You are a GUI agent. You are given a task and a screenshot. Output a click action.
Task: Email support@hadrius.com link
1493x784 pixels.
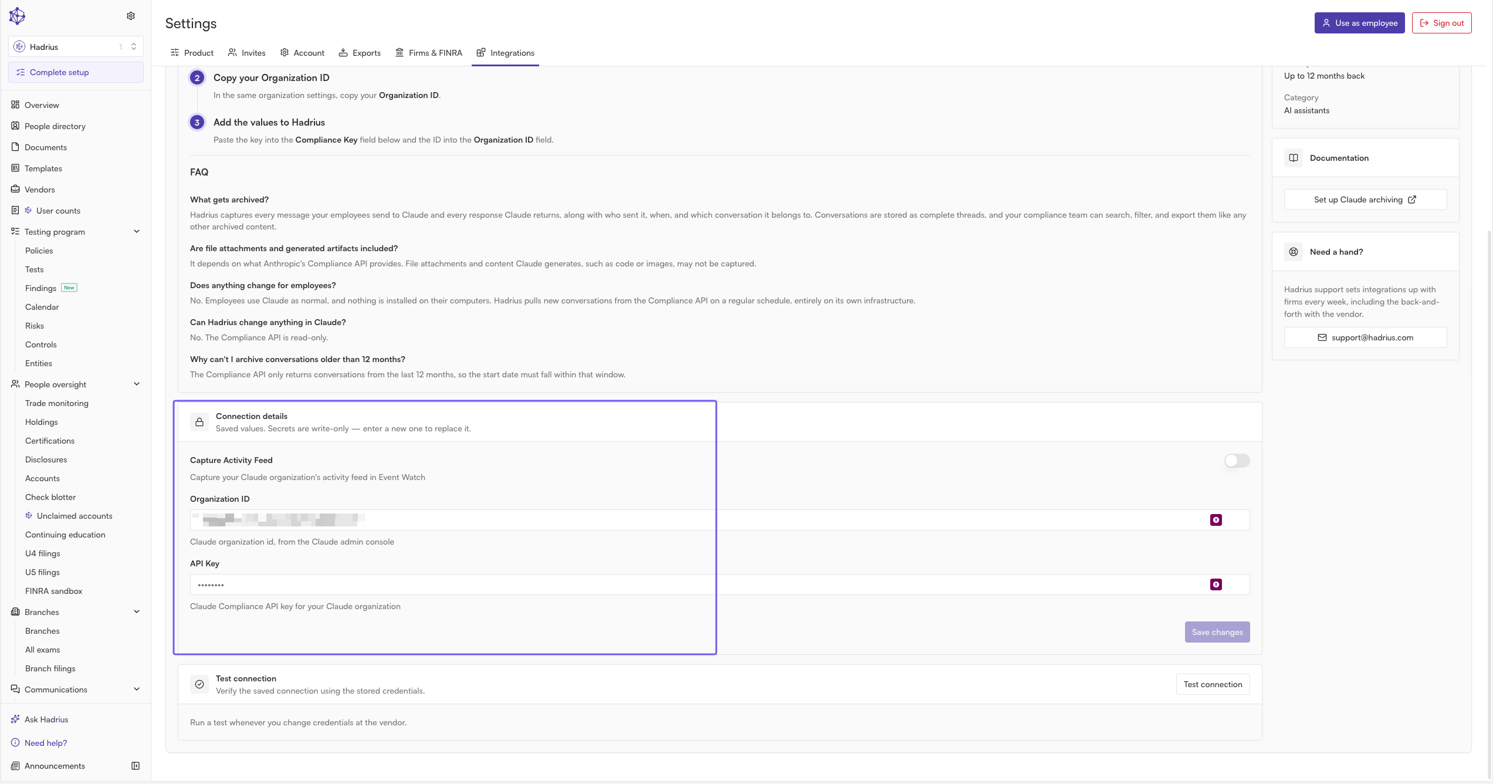pyautogui.click(x=1365, y=337)
